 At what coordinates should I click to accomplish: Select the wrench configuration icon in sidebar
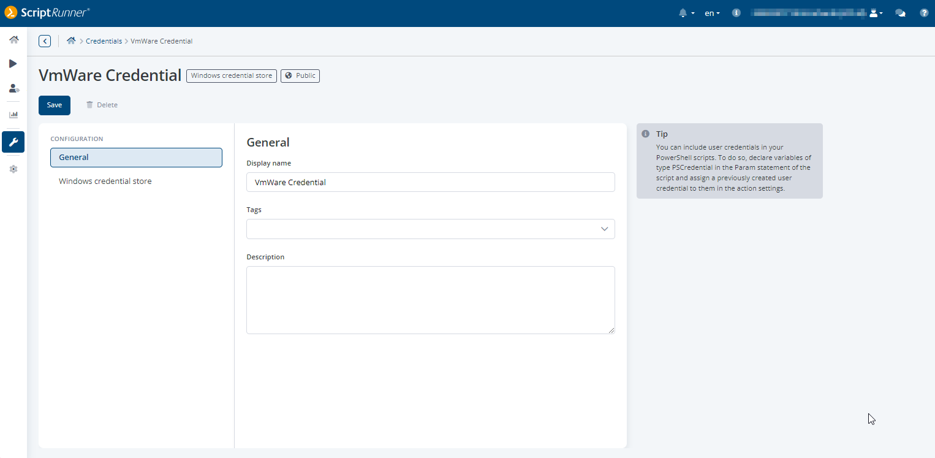[13, 142]
